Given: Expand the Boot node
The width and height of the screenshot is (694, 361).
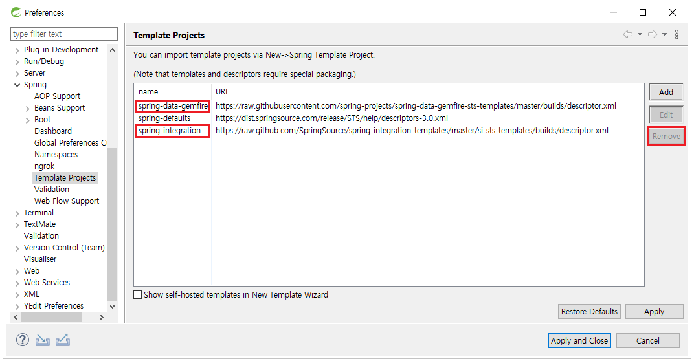Looking at the screenshot, I should [x=27, y=120].
